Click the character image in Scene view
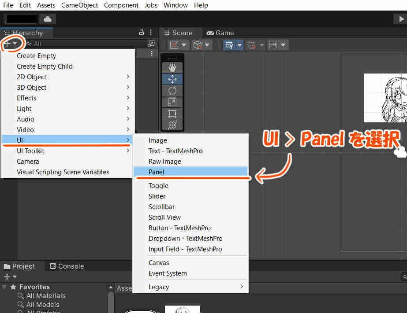The width and height of the screenshot is (407, 313). (x=385, y=98)
